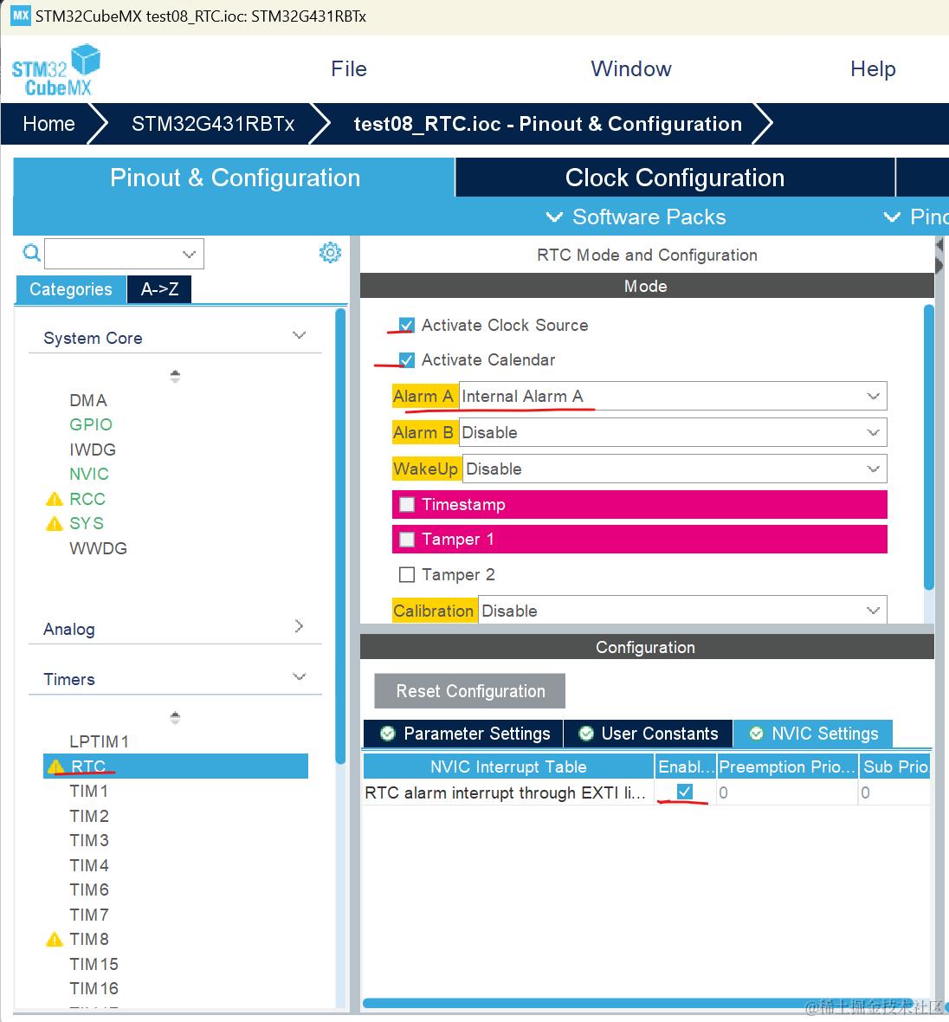Click the RCC warning icon

pos(55,499)
